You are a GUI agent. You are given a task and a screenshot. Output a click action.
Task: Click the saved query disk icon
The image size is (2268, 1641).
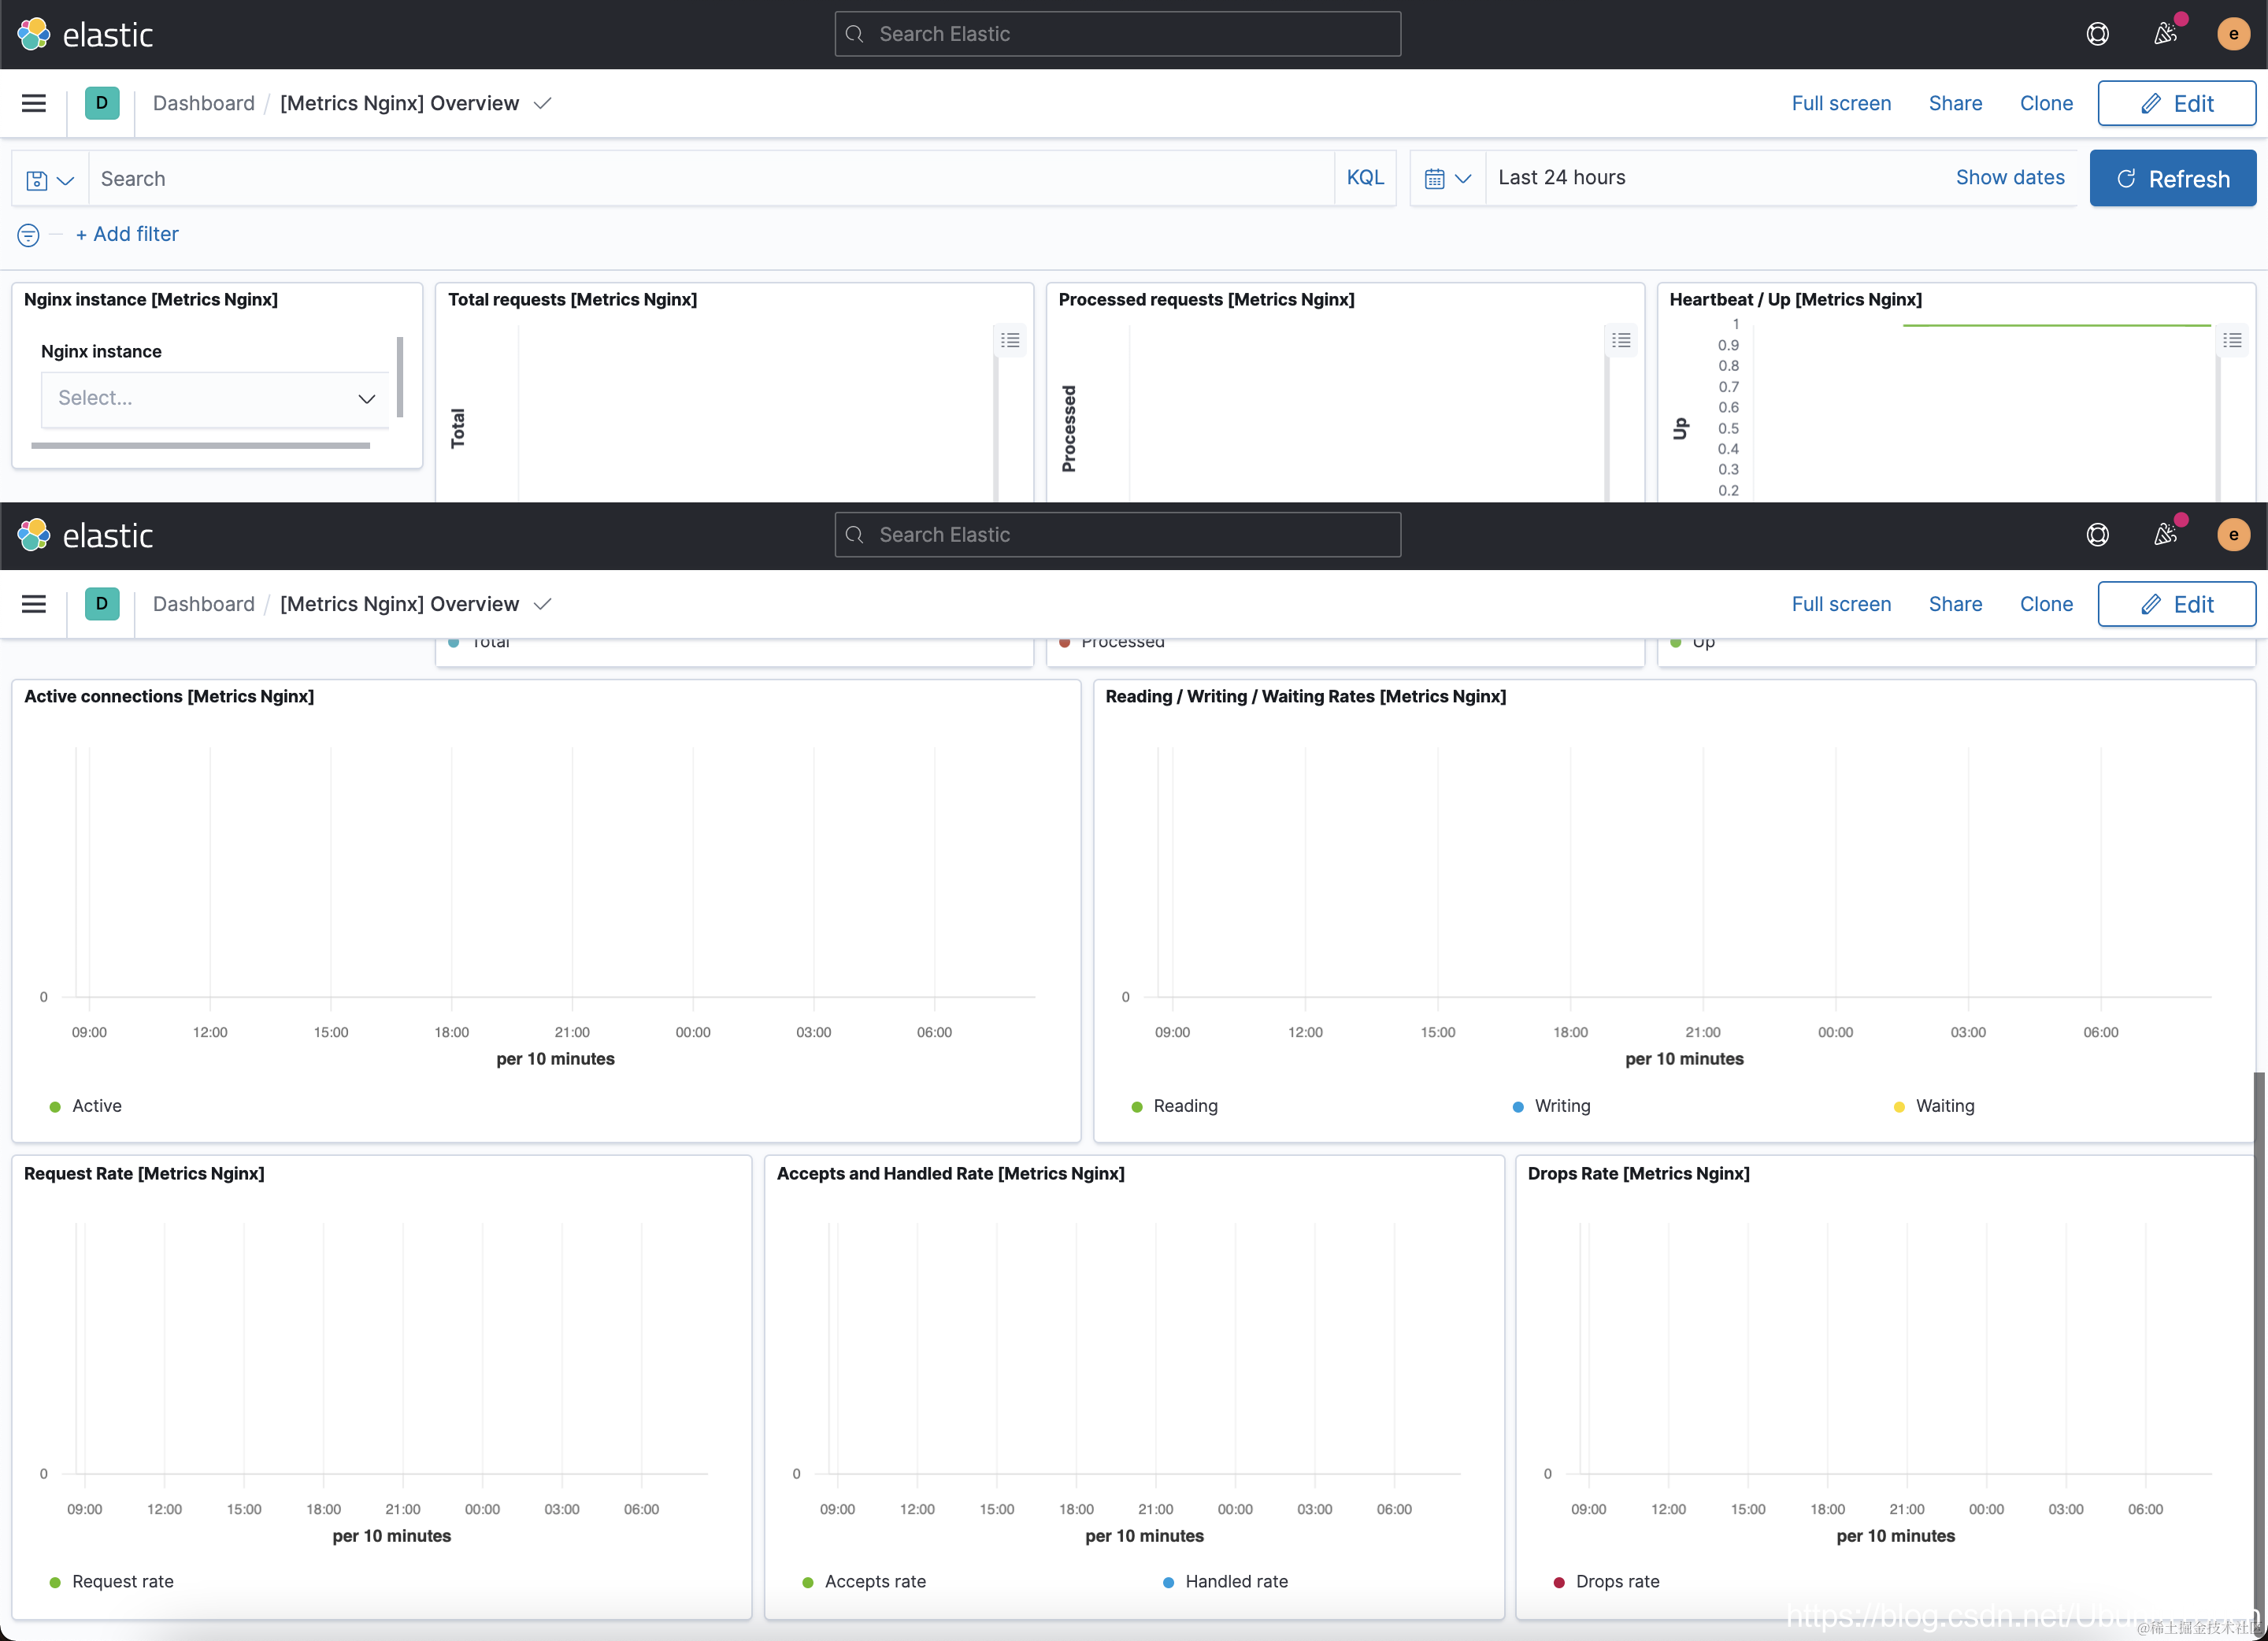[37, 180]
